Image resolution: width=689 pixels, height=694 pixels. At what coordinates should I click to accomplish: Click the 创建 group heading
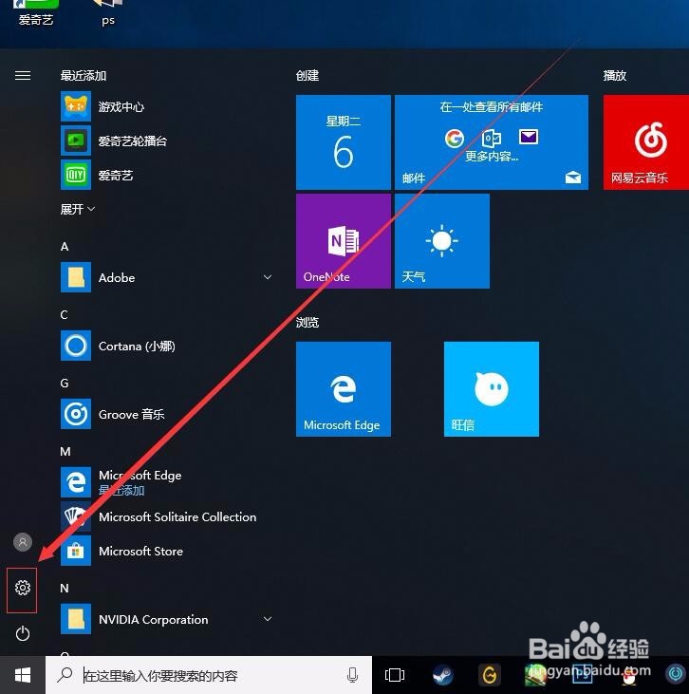coord(307,76)
